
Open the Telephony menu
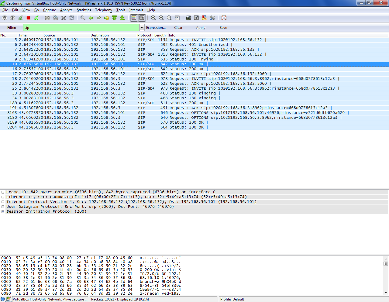click(103, 10)
